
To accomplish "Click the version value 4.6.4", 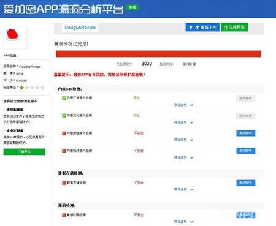I will click(20, 73).
